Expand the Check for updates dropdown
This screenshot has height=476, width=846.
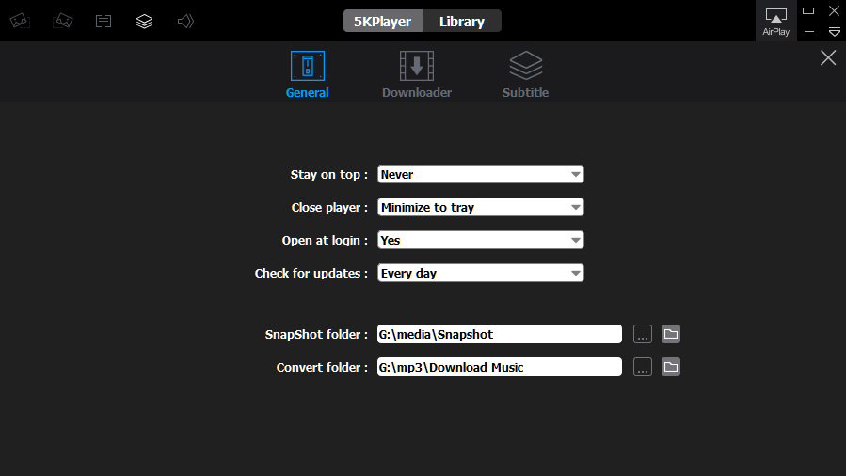480,273
